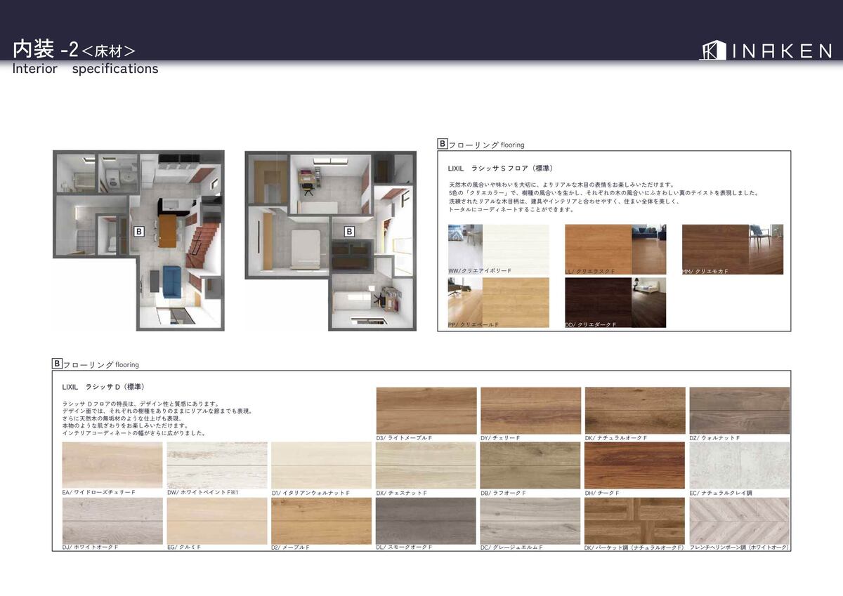This screenshot has height=596, width=843.
Task: Select the DK パーケット調 parquet pattern swatch
Action: [634, 520]
